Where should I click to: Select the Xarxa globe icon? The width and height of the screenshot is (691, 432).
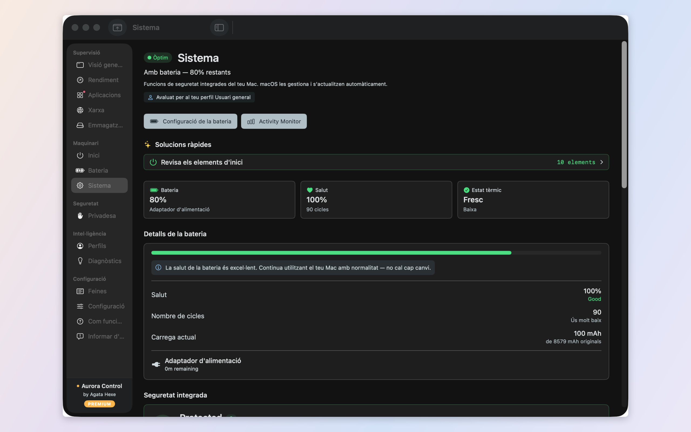coord(80,110)
